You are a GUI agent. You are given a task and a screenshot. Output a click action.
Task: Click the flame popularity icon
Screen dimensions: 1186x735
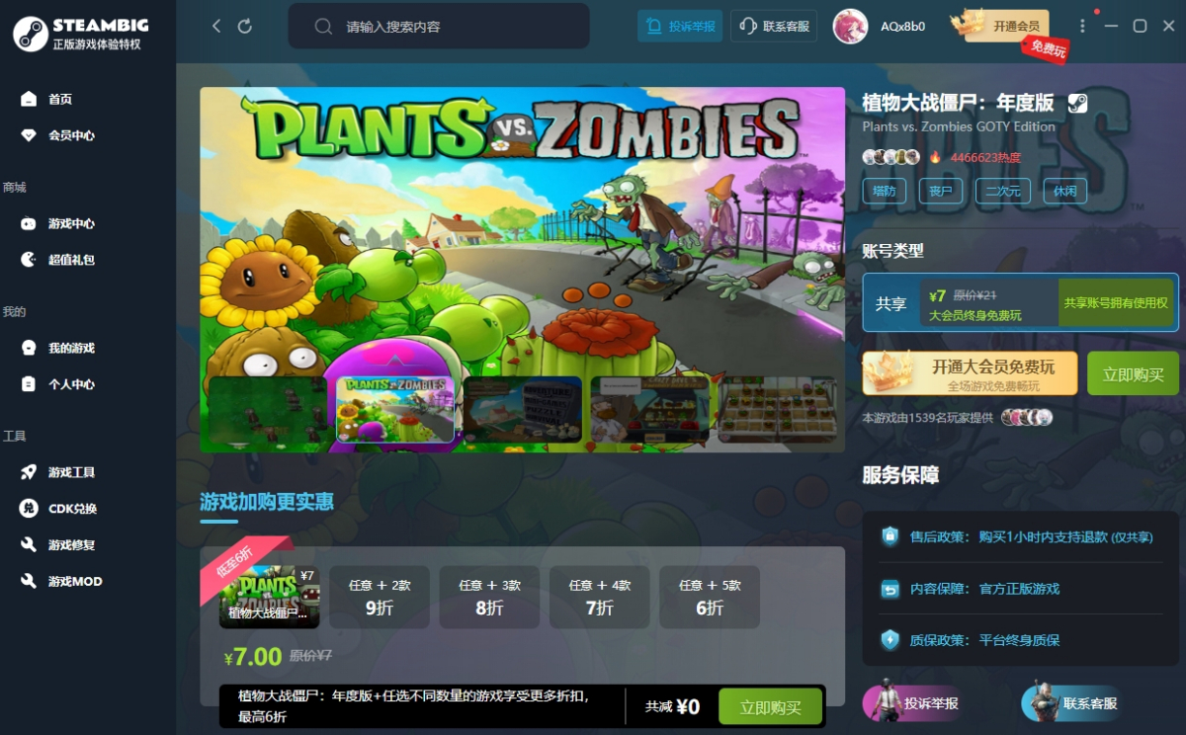point(935,157)
